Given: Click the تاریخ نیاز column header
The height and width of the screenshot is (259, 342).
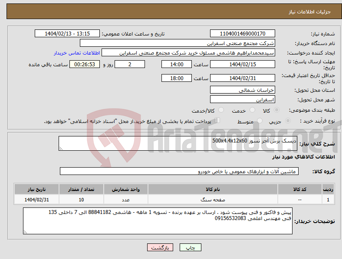Looking at the screenshot, I should click(x=36, y=189).
